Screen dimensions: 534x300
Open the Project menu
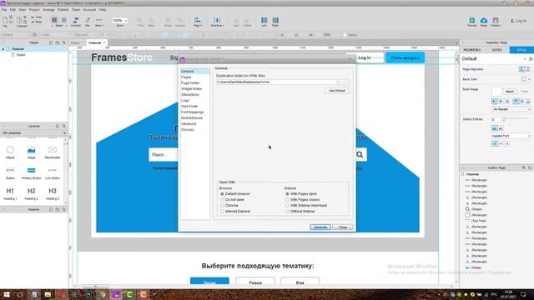(x=34, y=10)
